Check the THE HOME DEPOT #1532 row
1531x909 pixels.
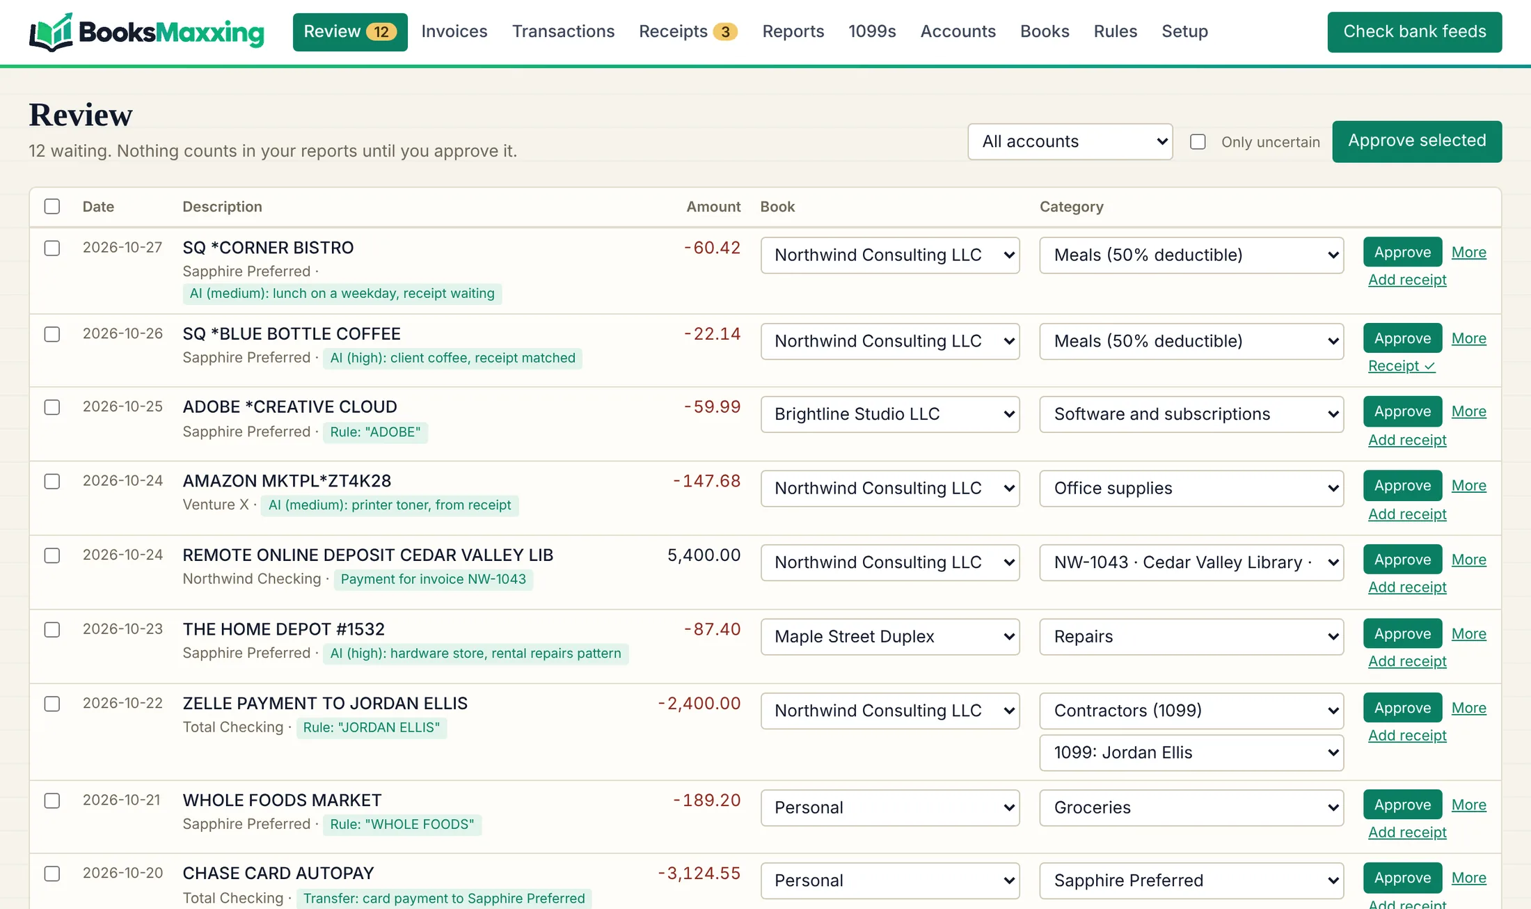[x=52, y=630]
